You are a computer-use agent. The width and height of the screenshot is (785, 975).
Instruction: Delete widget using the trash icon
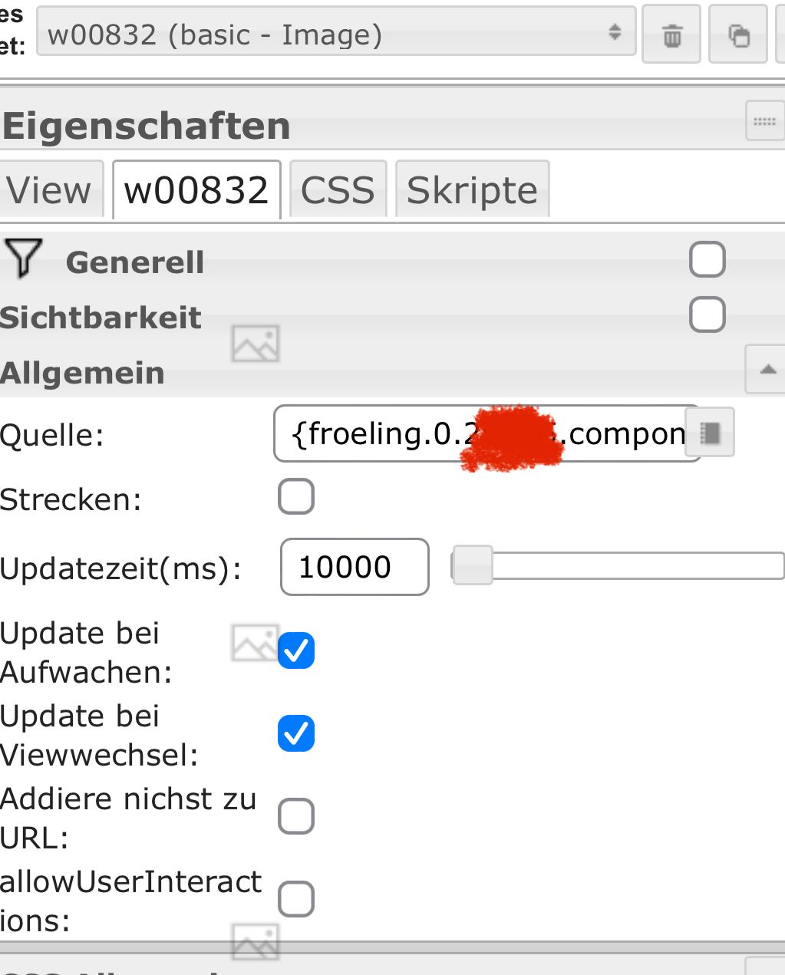(671, 35)
